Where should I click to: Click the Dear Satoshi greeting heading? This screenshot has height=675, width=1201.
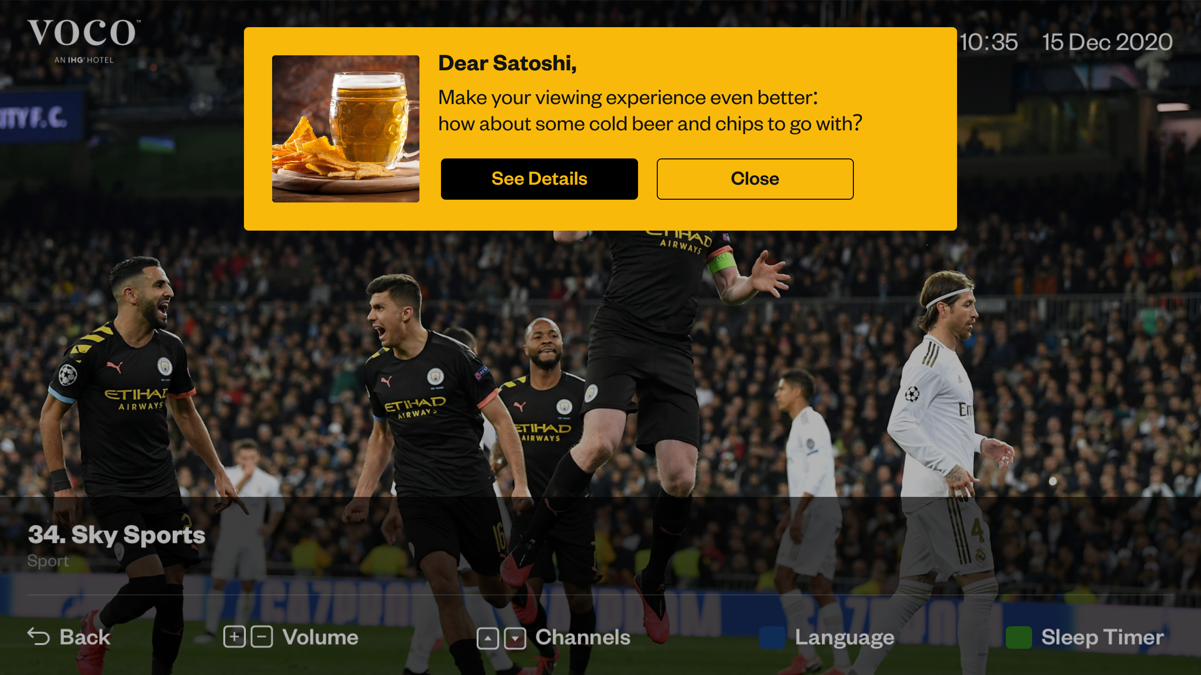[x=507, y=63]
